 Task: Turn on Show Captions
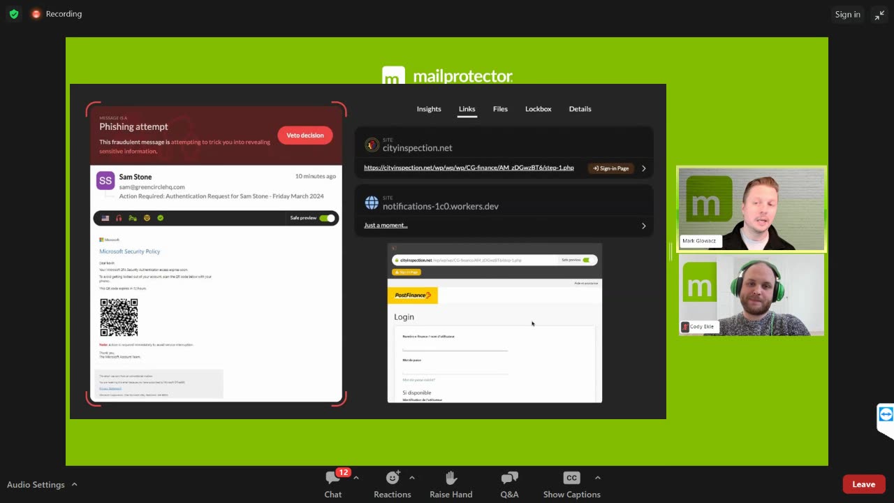(571, 484)
